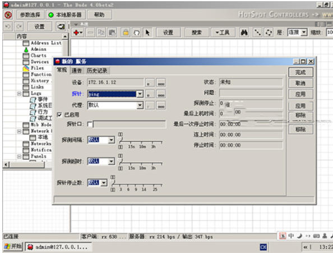333x253 pixels.
Task: Click the admin@127.0.0.1 taskbar button
Action: tap(58, 247)
